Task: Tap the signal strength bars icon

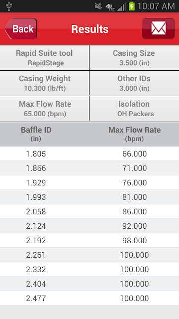Action: [122, 6]
